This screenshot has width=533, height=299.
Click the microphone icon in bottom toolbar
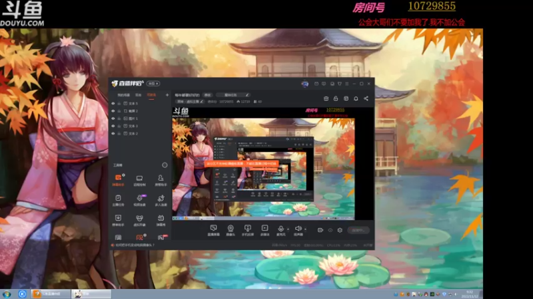coord(280,230)
